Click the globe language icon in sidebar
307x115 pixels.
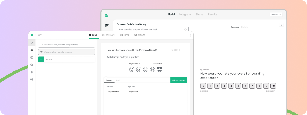point(32,57)
